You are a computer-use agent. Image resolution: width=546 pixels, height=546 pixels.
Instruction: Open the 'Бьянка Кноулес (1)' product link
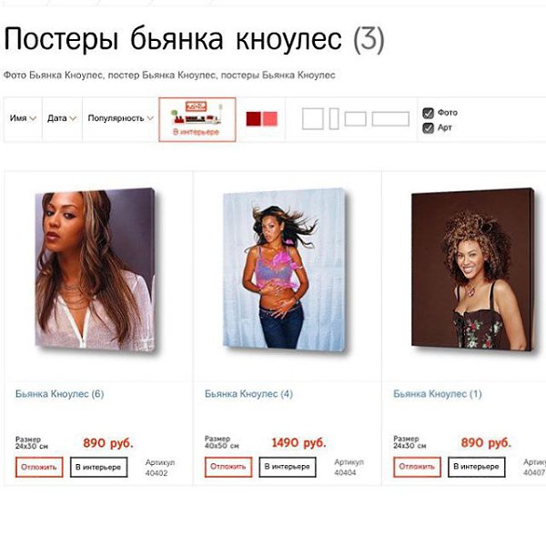[x=438, y=394]
